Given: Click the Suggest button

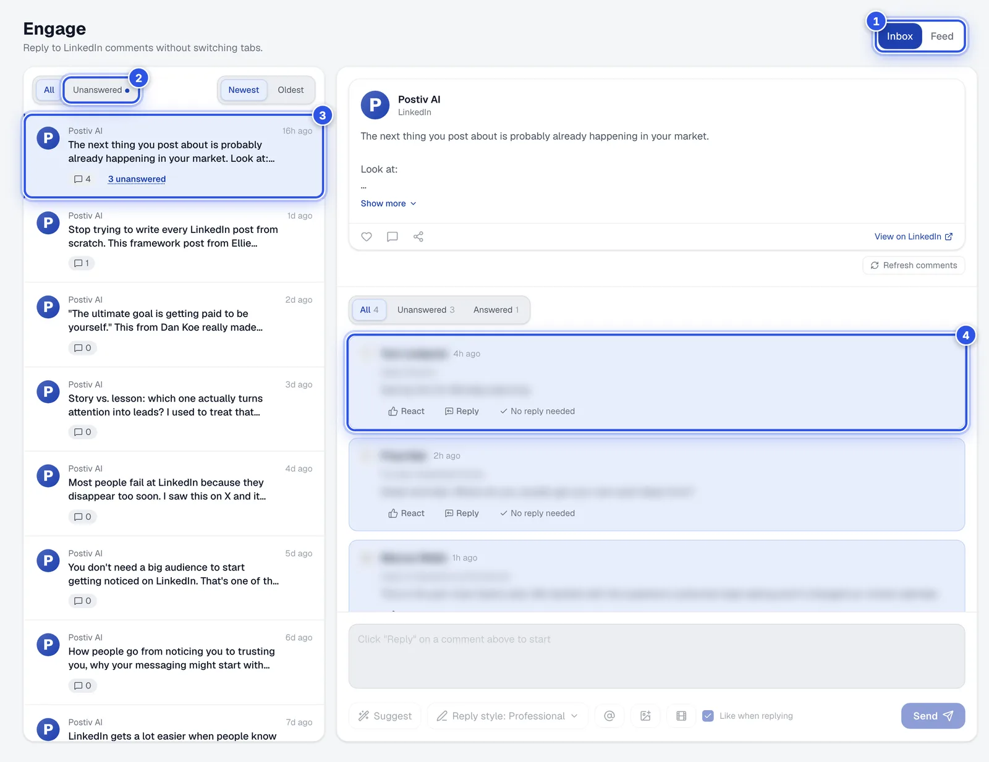Looking at the screenshot, I should coord(385,716).
